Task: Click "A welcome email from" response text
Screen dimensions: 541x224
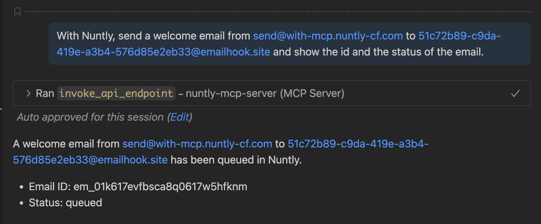Action: pos(66,144)
